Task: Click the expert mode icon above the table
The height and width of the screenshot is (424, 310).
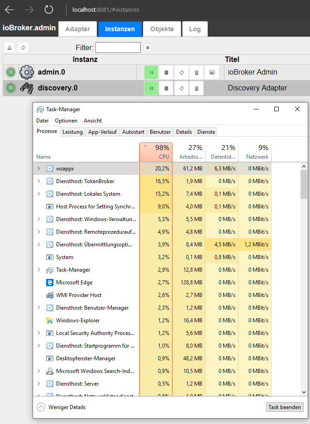Action: (10, 47)
